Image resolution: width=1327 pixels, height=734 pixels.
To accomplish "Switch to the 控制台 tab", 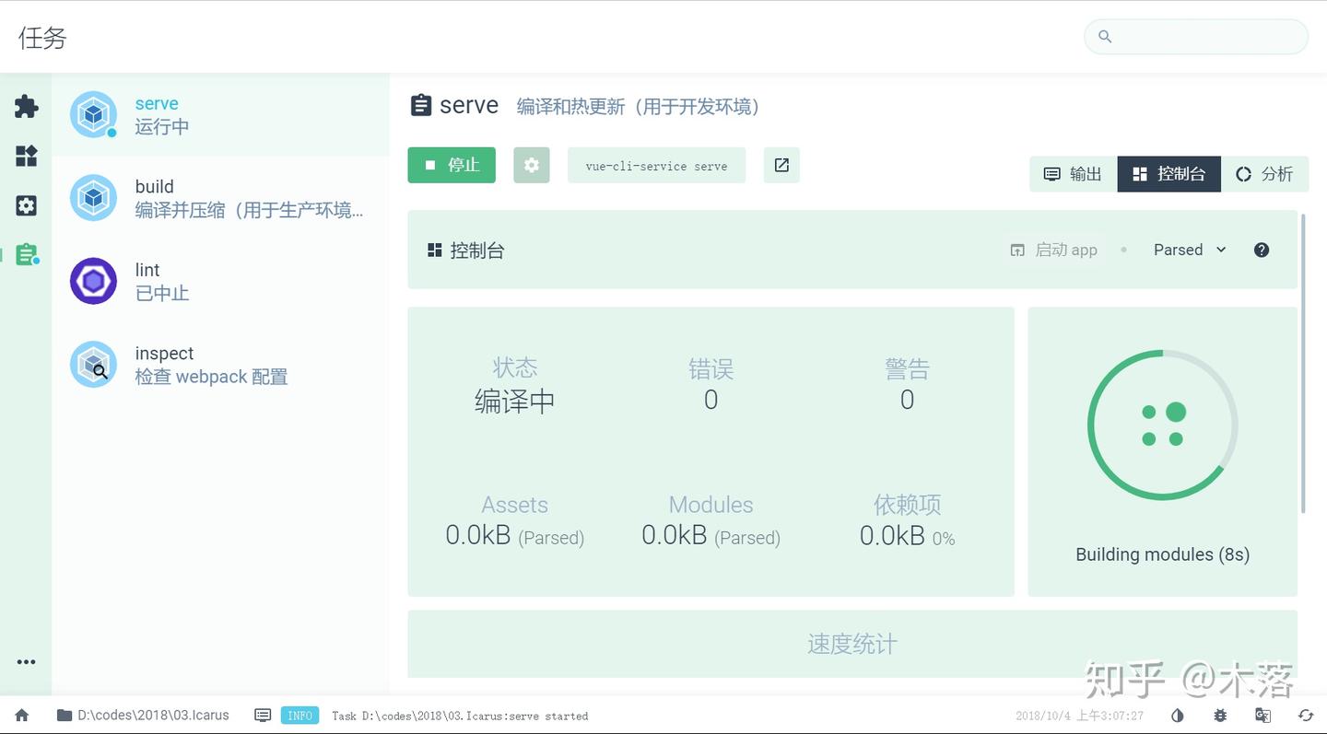I will (1168, 174).
